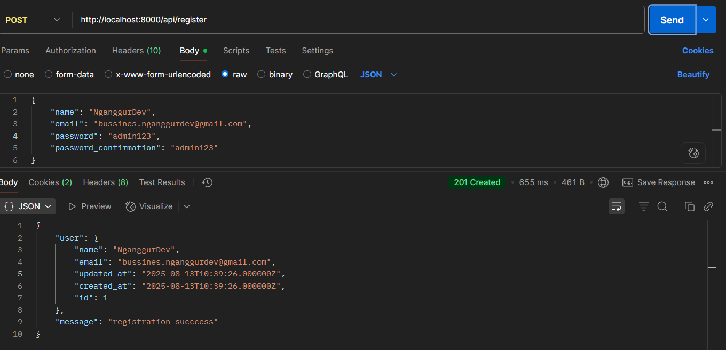
Task: Open the Scripts tab
Action: [236, 51]
